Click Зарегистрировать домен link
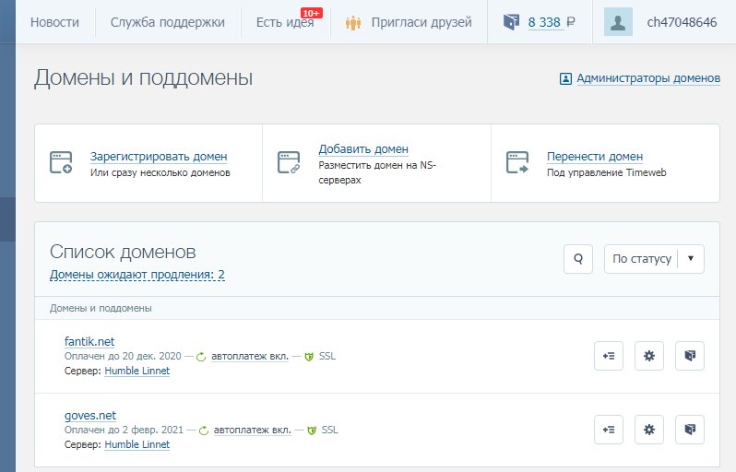This screenshot has height=472, width=736. pyautogui.click(x=159, y=156)
